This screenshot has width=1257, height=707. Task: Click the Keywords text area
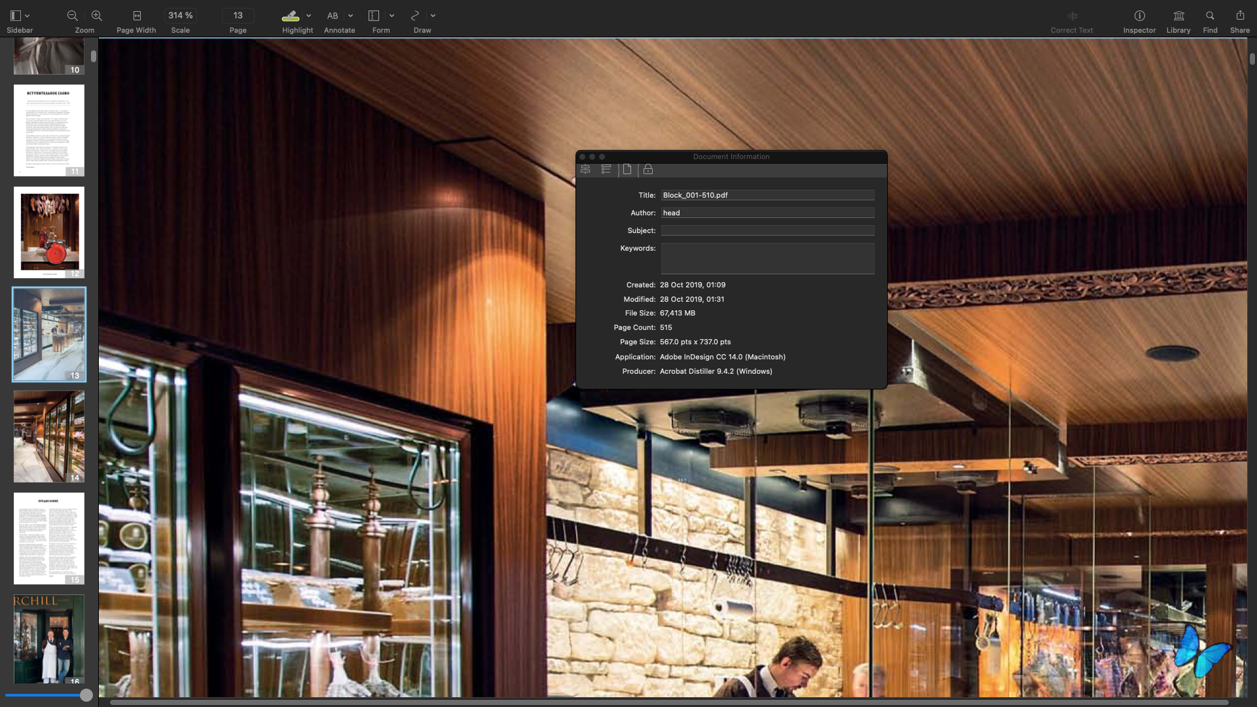tap(767, 259)
